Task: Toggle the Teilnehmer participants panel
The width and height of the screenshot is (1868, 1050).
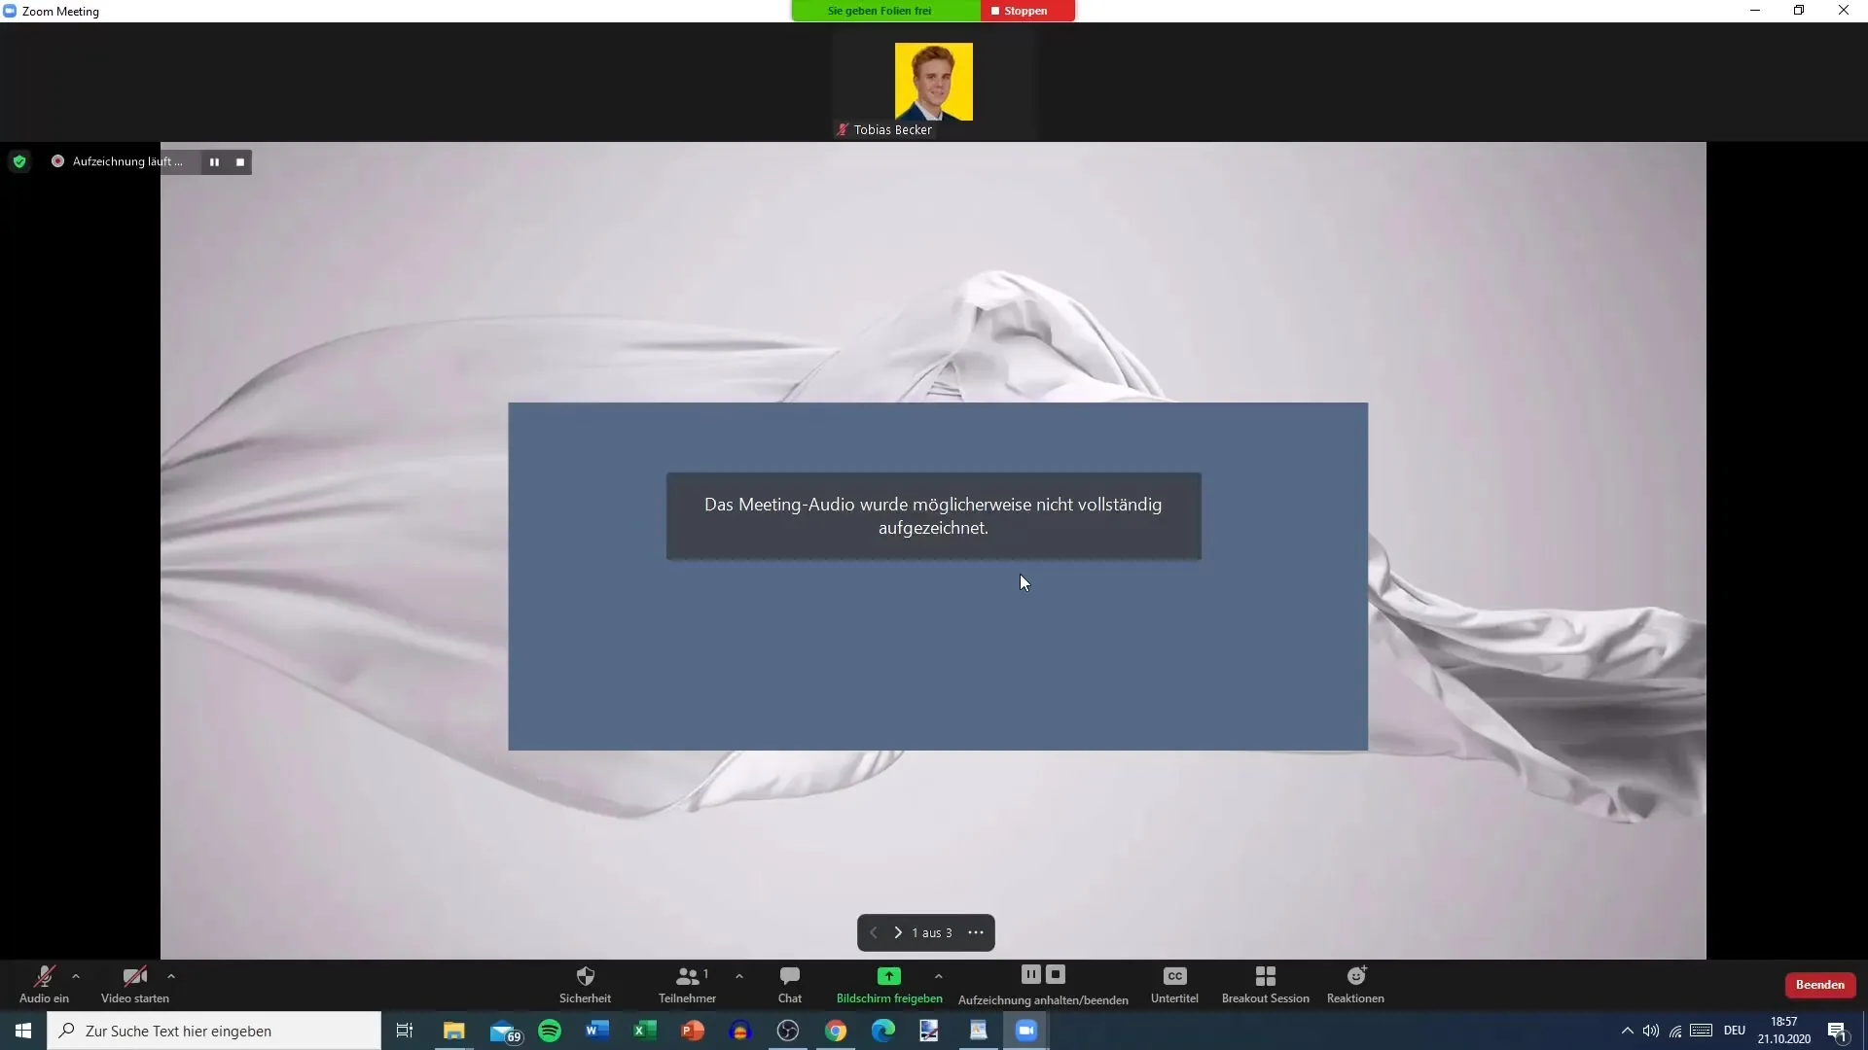Action: click(686, 983)
